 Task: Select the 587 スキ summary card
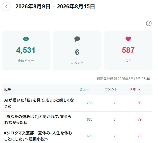coord(128,51)
